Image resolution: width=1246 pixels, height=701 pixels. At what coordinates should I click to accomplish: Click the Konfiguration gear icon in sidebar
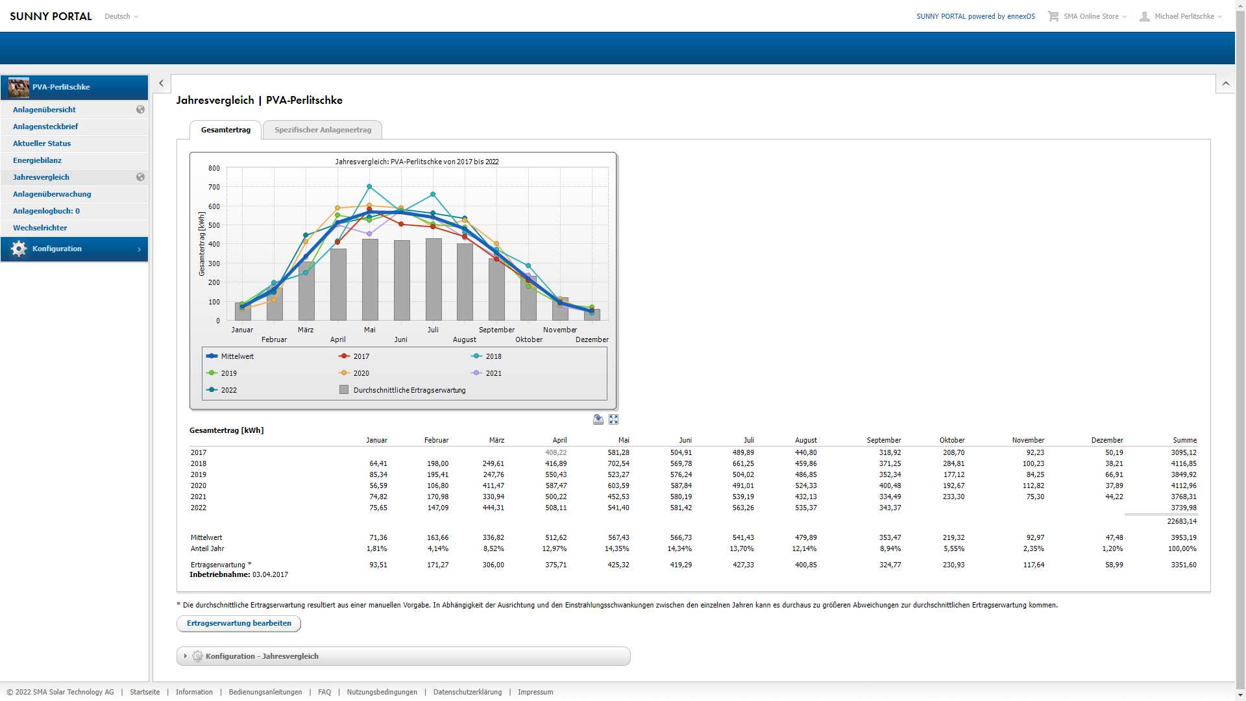(19, 249)
